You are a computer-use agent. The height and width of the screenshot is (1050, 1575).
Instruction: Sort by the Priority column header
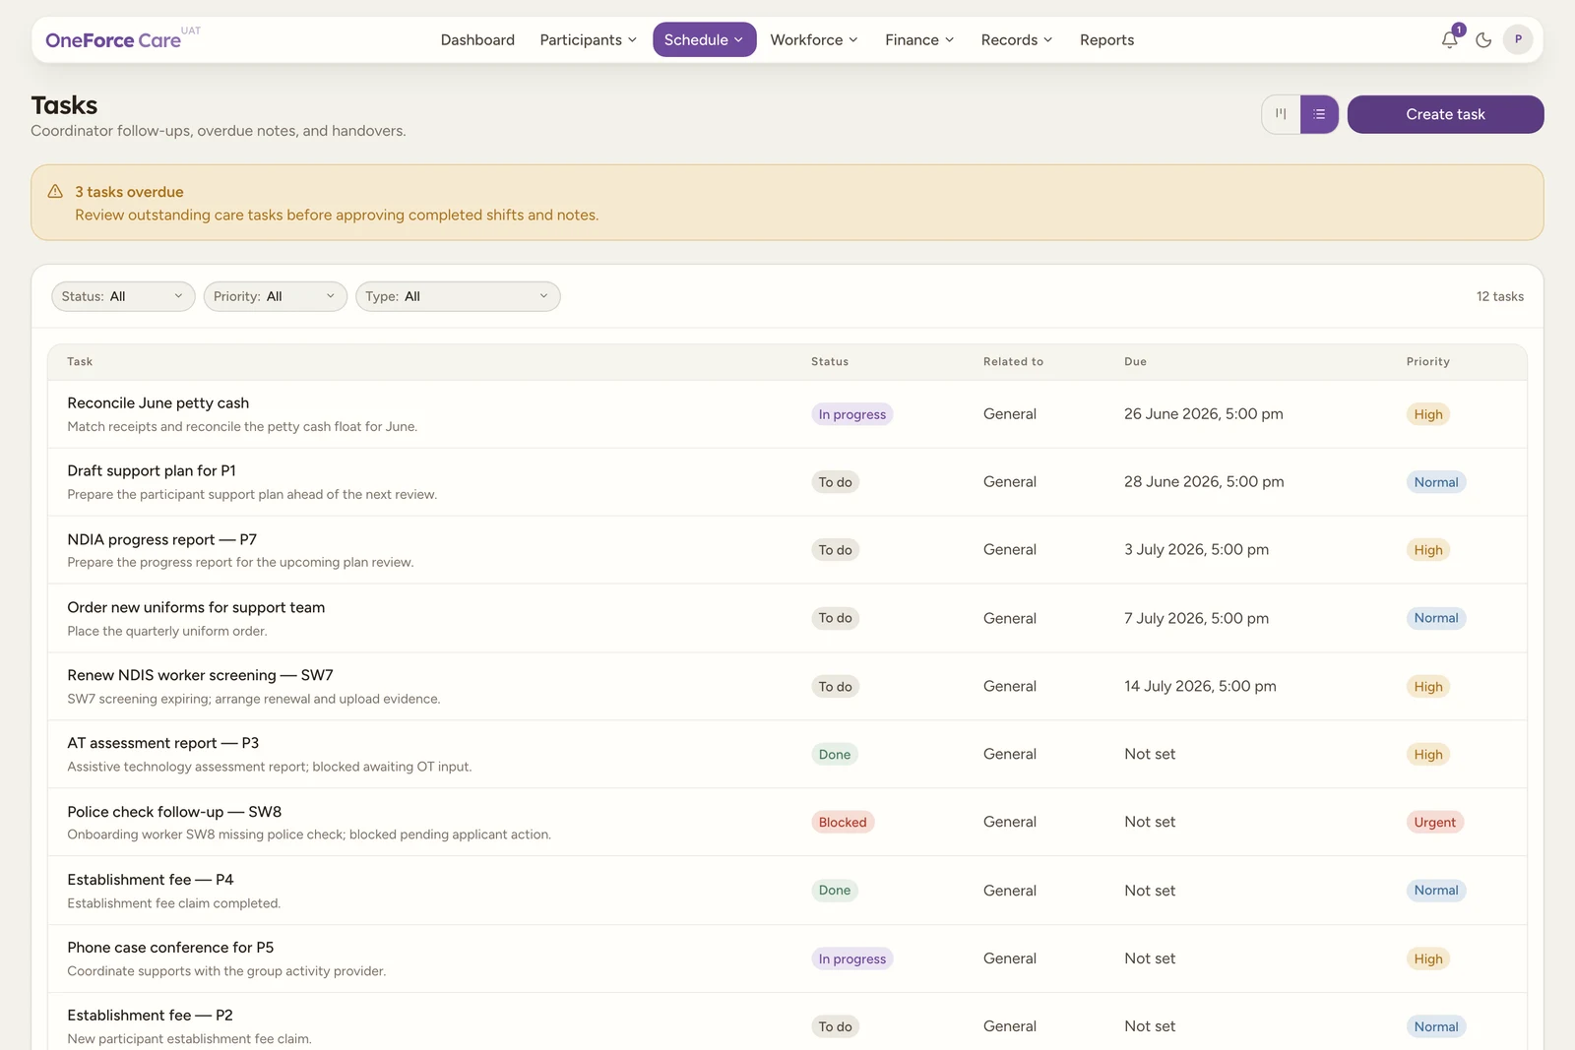click(1427, 362)
